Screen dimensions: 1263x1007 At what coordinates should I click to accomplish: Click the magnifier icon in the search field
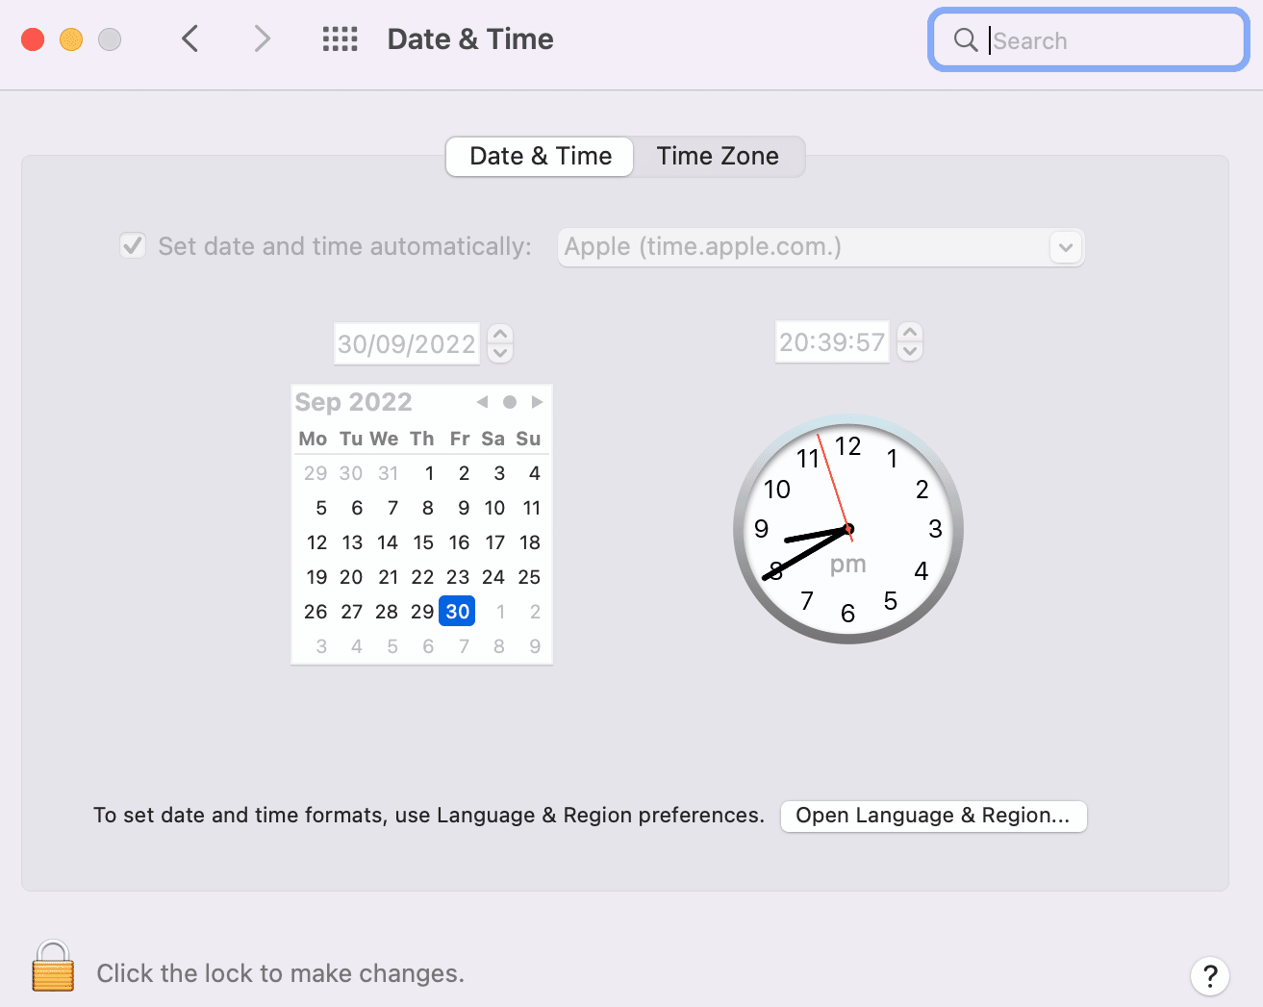pos(965,40)
